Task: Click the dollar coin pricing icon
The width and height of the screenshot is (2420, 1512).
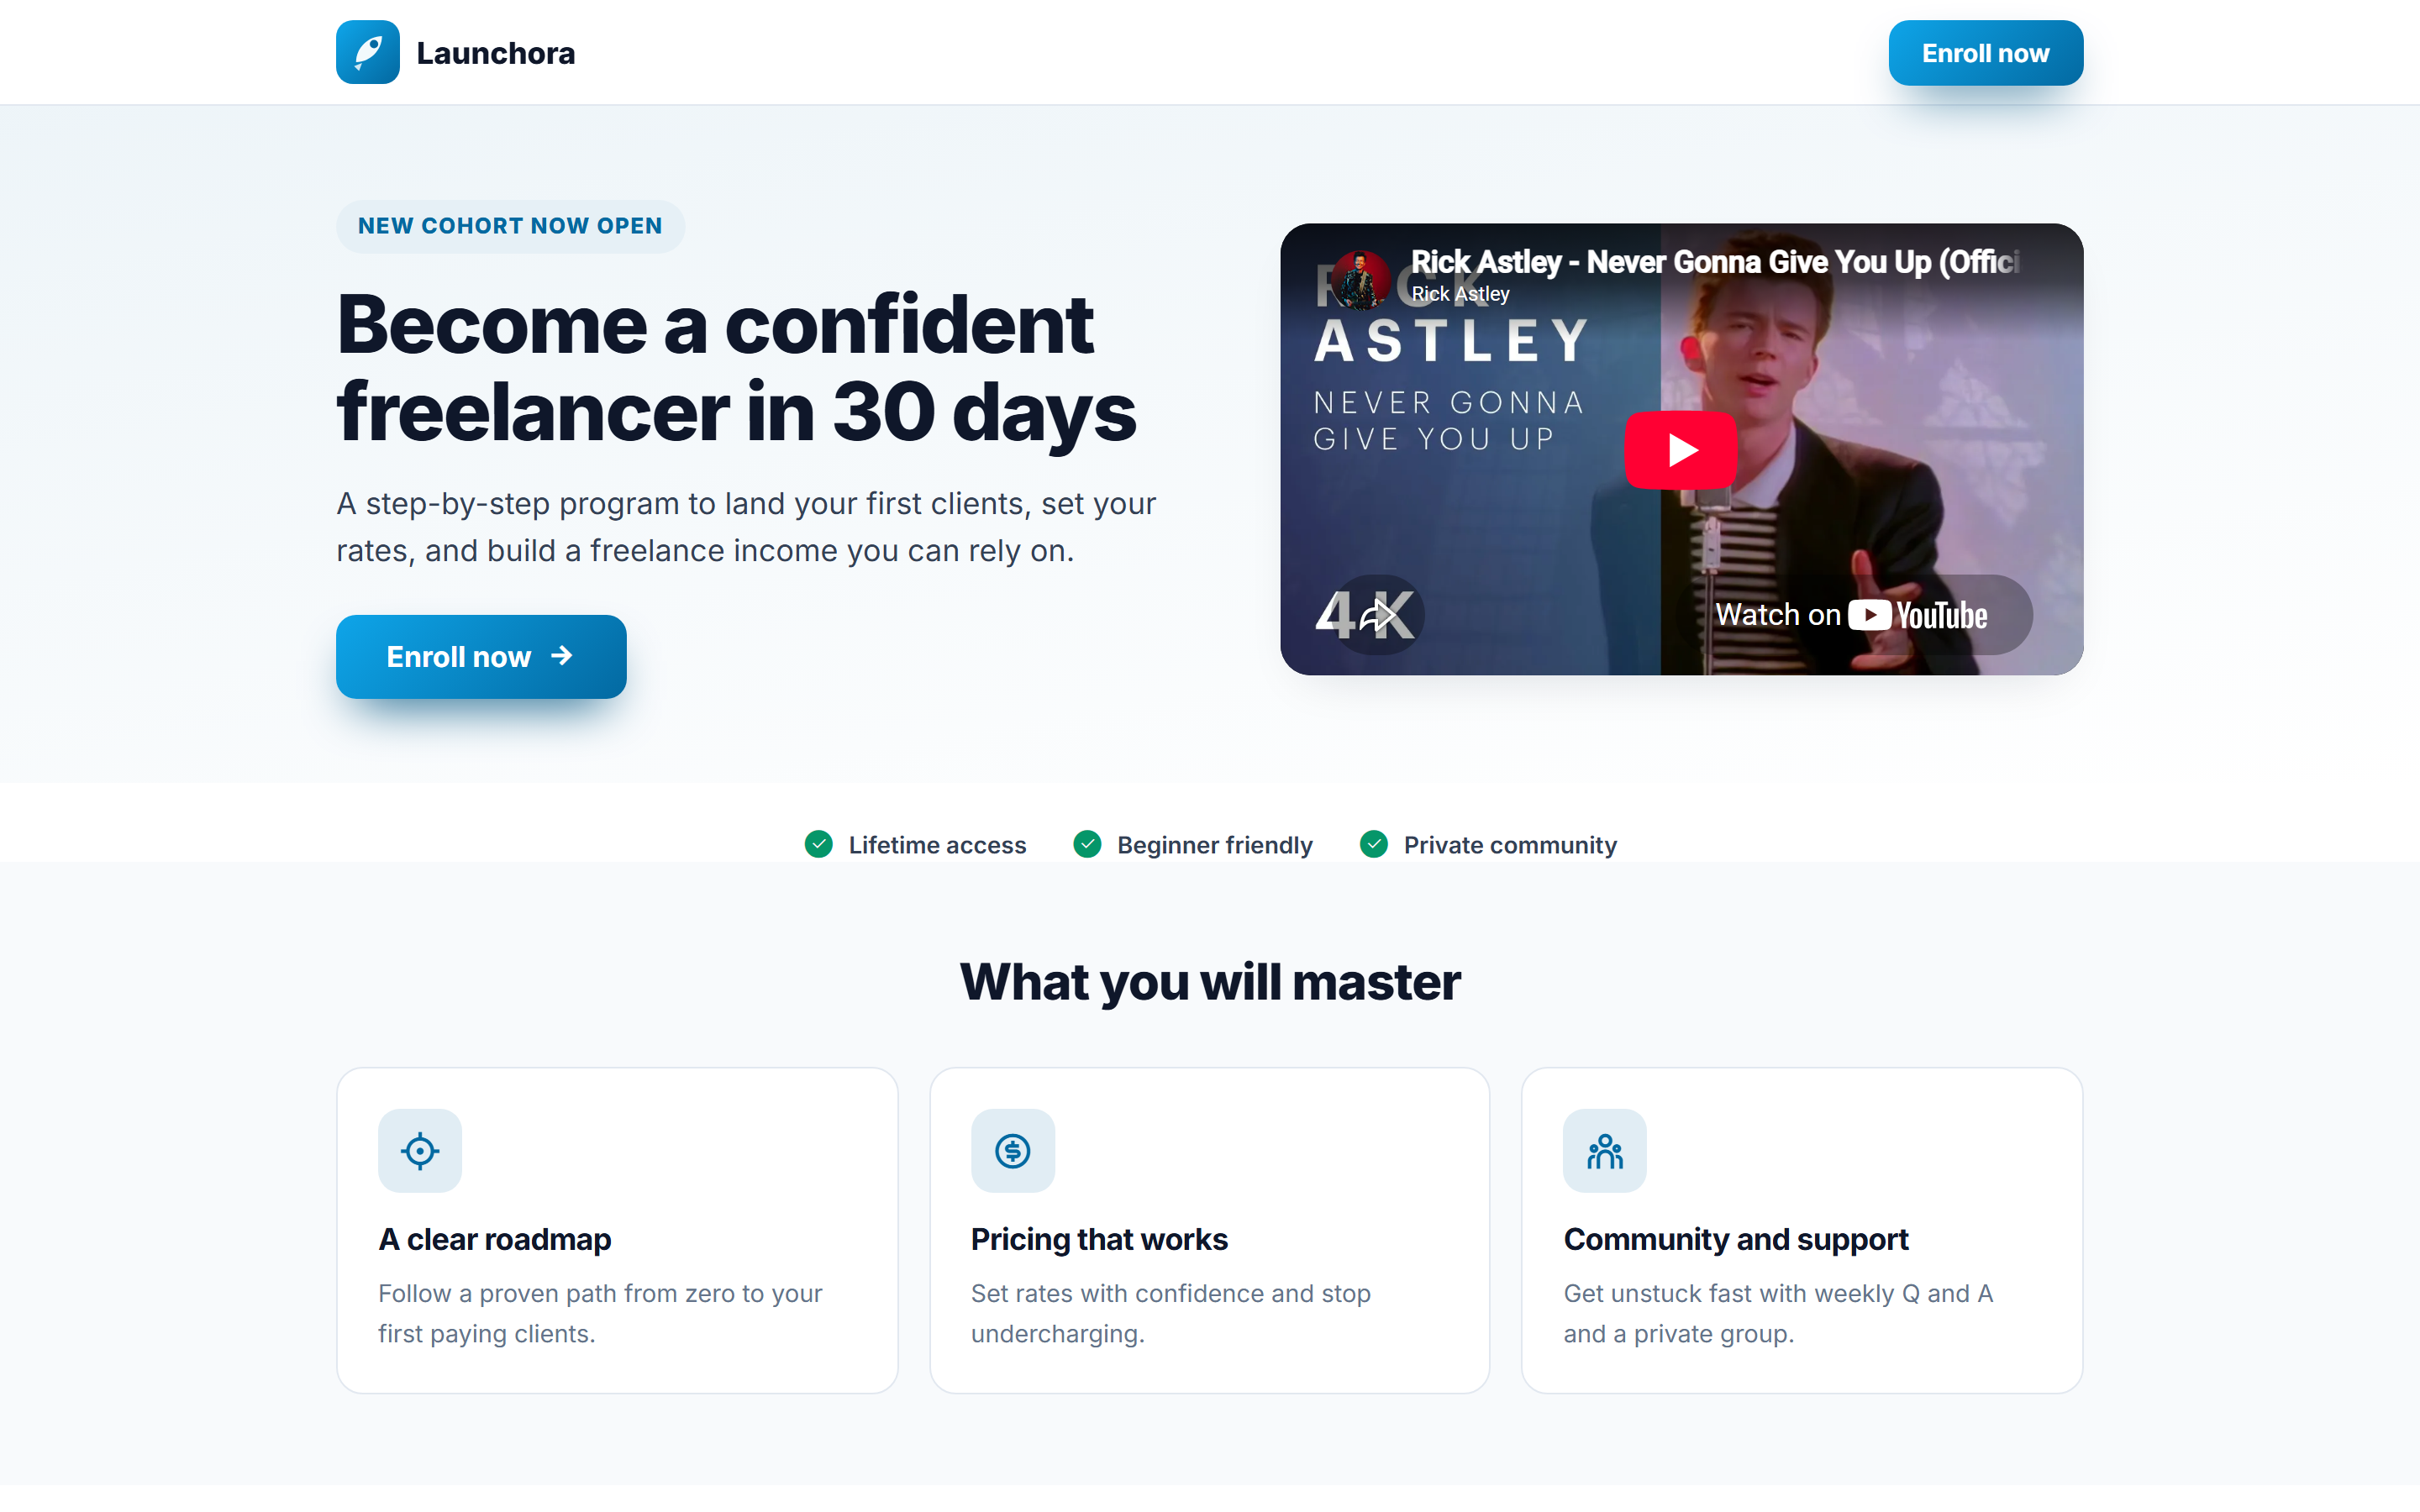Action: click(x=1013, y=1150)
